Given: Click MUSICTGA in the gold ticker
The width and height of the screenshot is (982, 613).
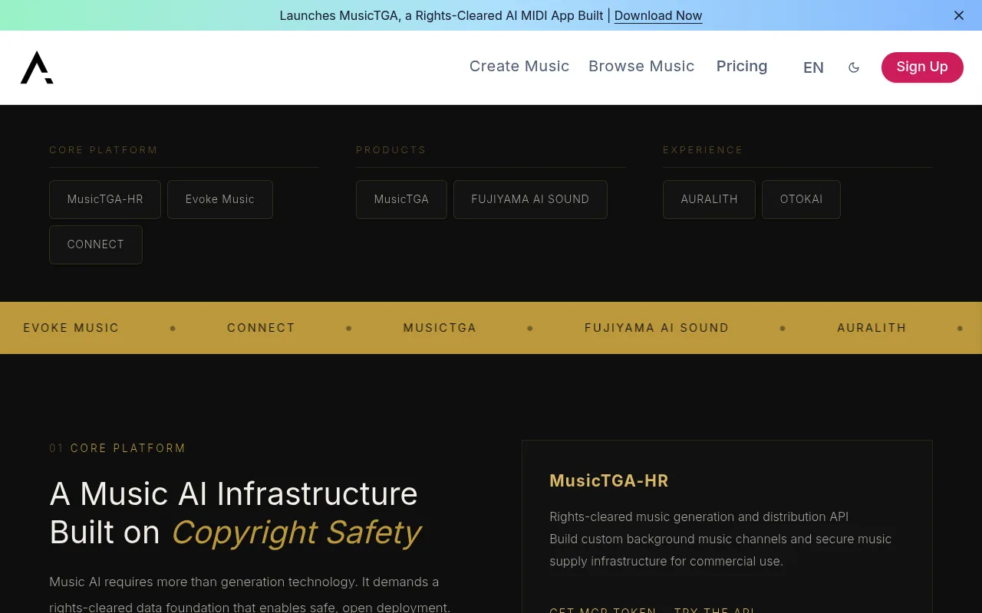Looking at the screenshot, I should 440,328.
